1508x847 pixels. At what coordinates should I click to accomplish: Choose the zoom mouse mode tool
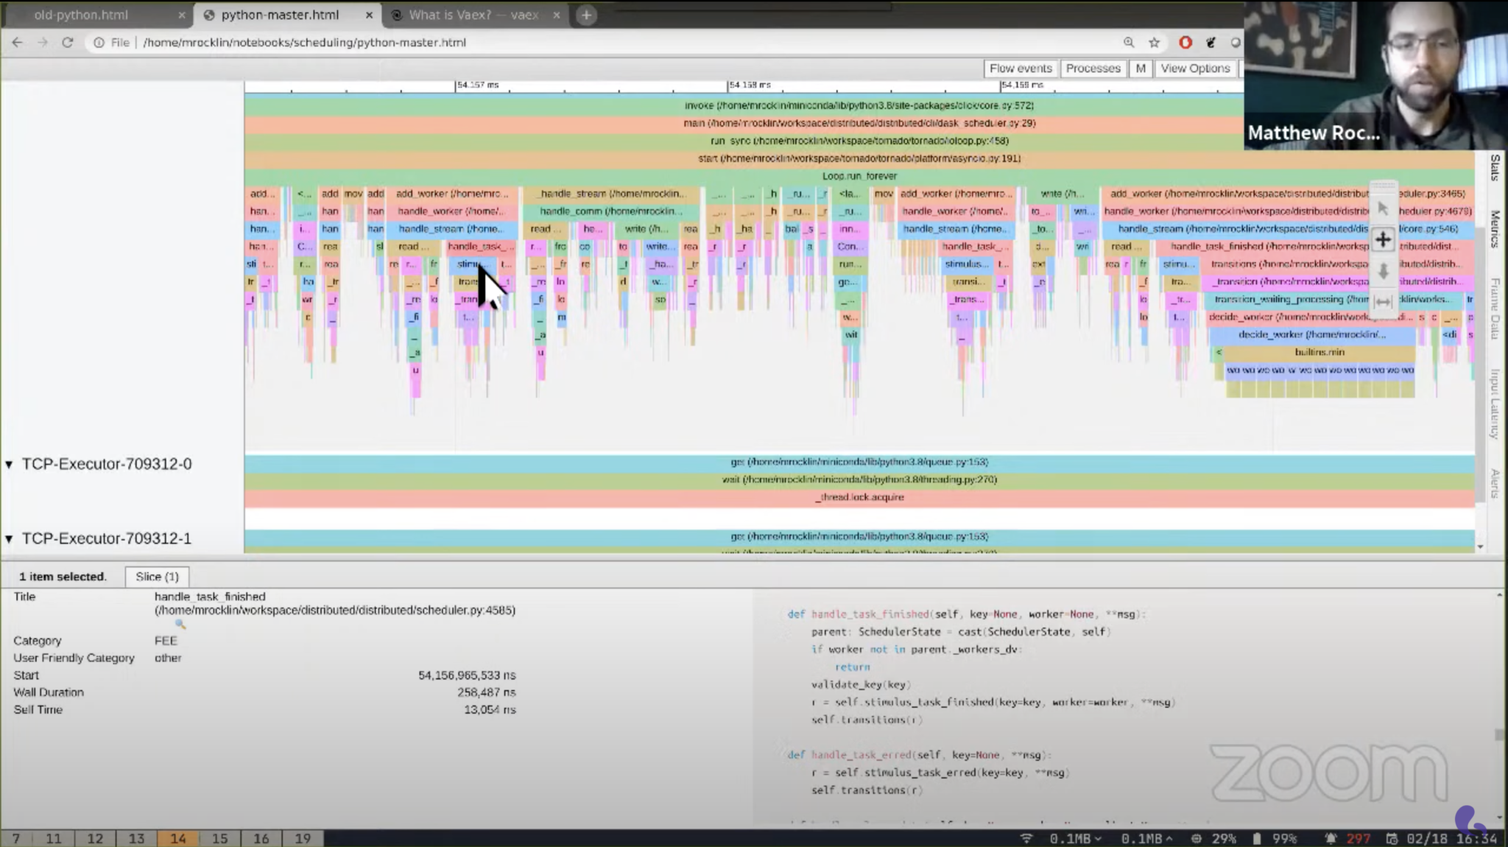click(x=1383, y=271)
